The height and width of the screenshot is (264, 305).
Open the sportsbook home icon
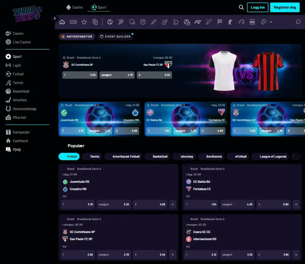pyautogui.click(x=62, y=22)
